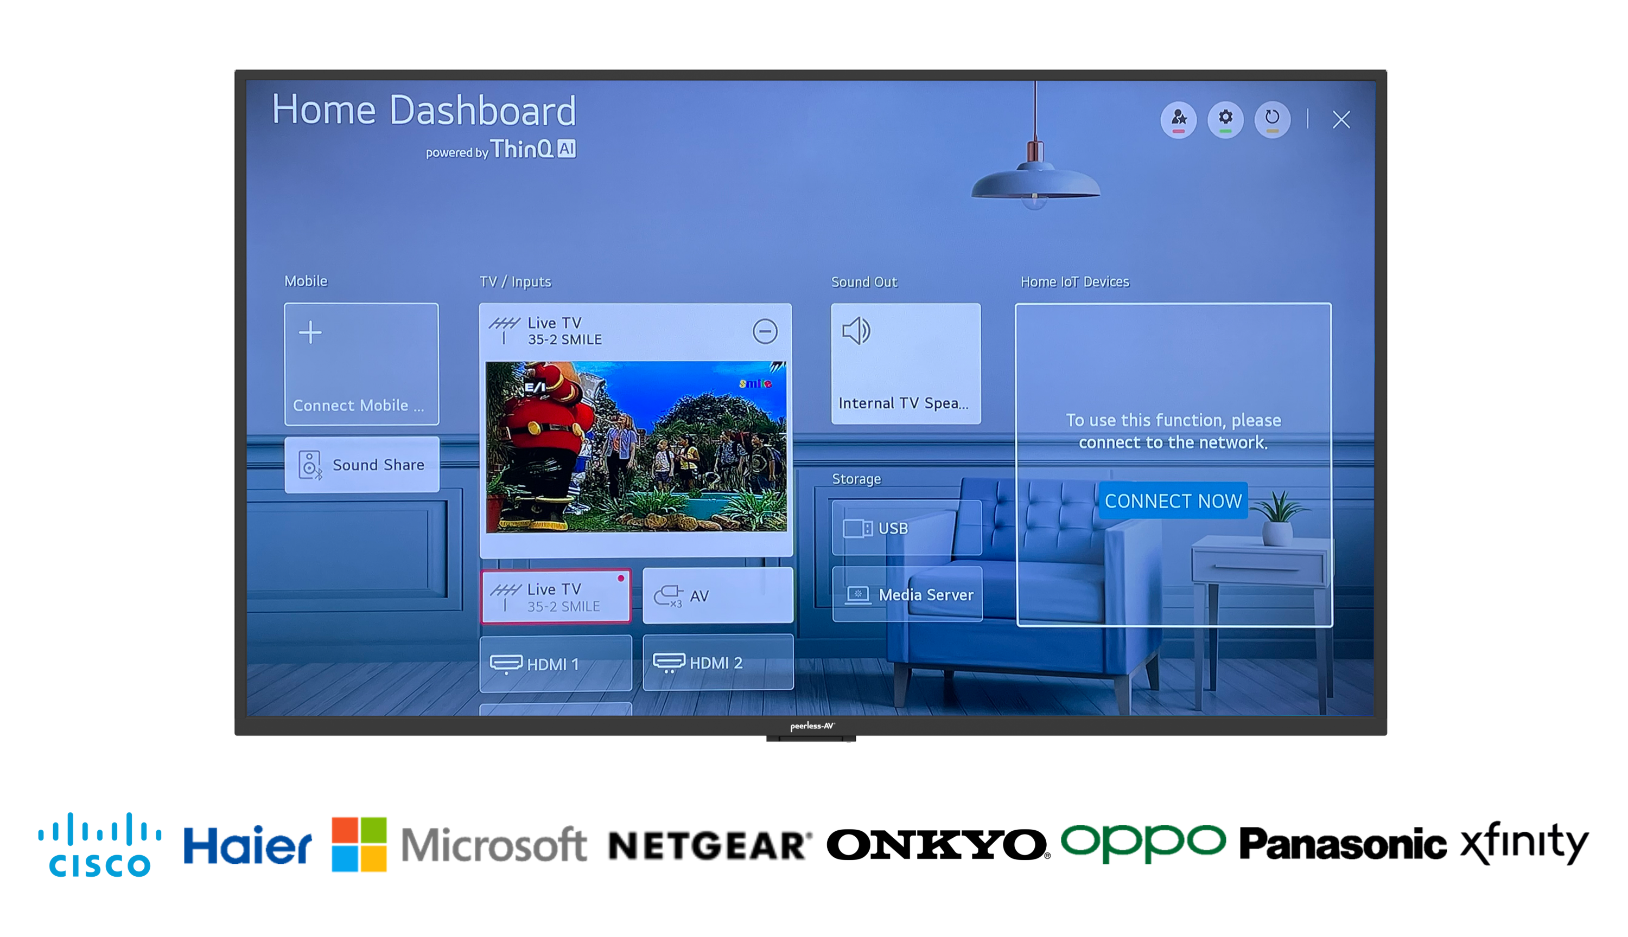Screen dimensions: 1628x937
Task: Refresh the Home Dashboard
Action: [x=1273, y=119]
